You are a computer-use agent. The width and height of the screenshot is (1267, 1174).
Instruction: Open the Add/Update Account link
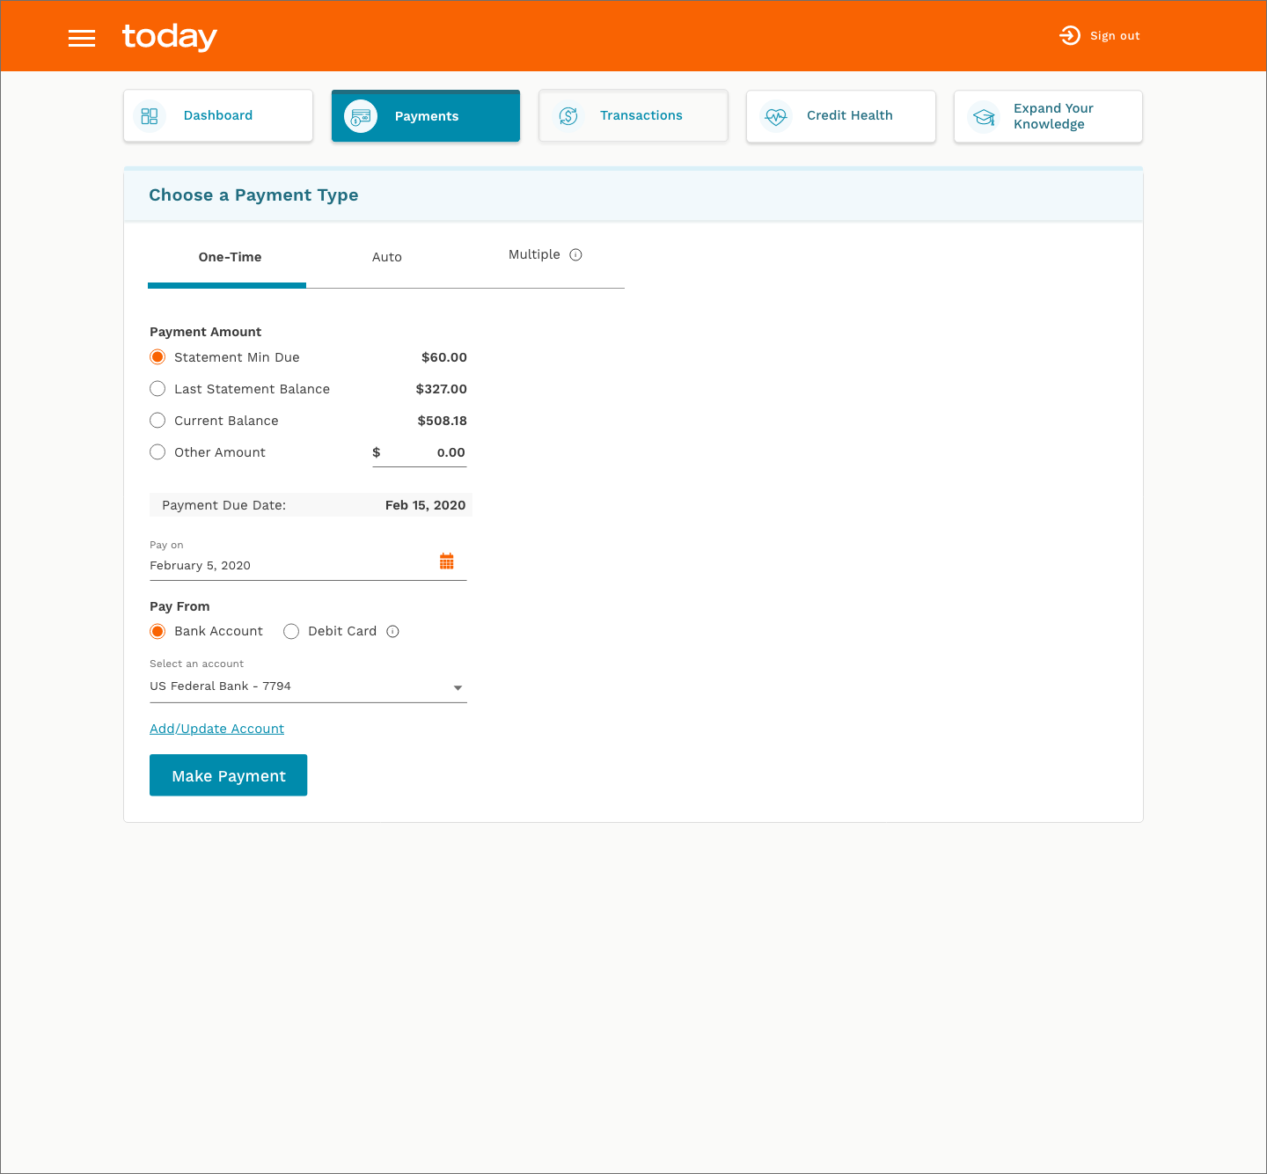(216, 729)
